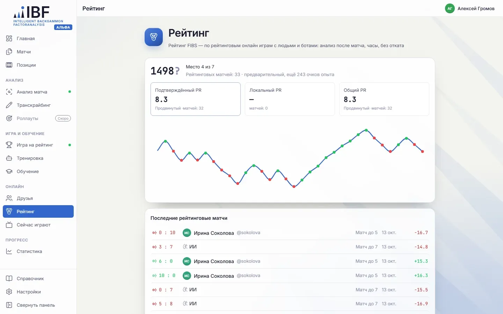This screenshot has height=314, width=503.
Task: Select the Подтверждённый PR card
Action: click(196, 99)
